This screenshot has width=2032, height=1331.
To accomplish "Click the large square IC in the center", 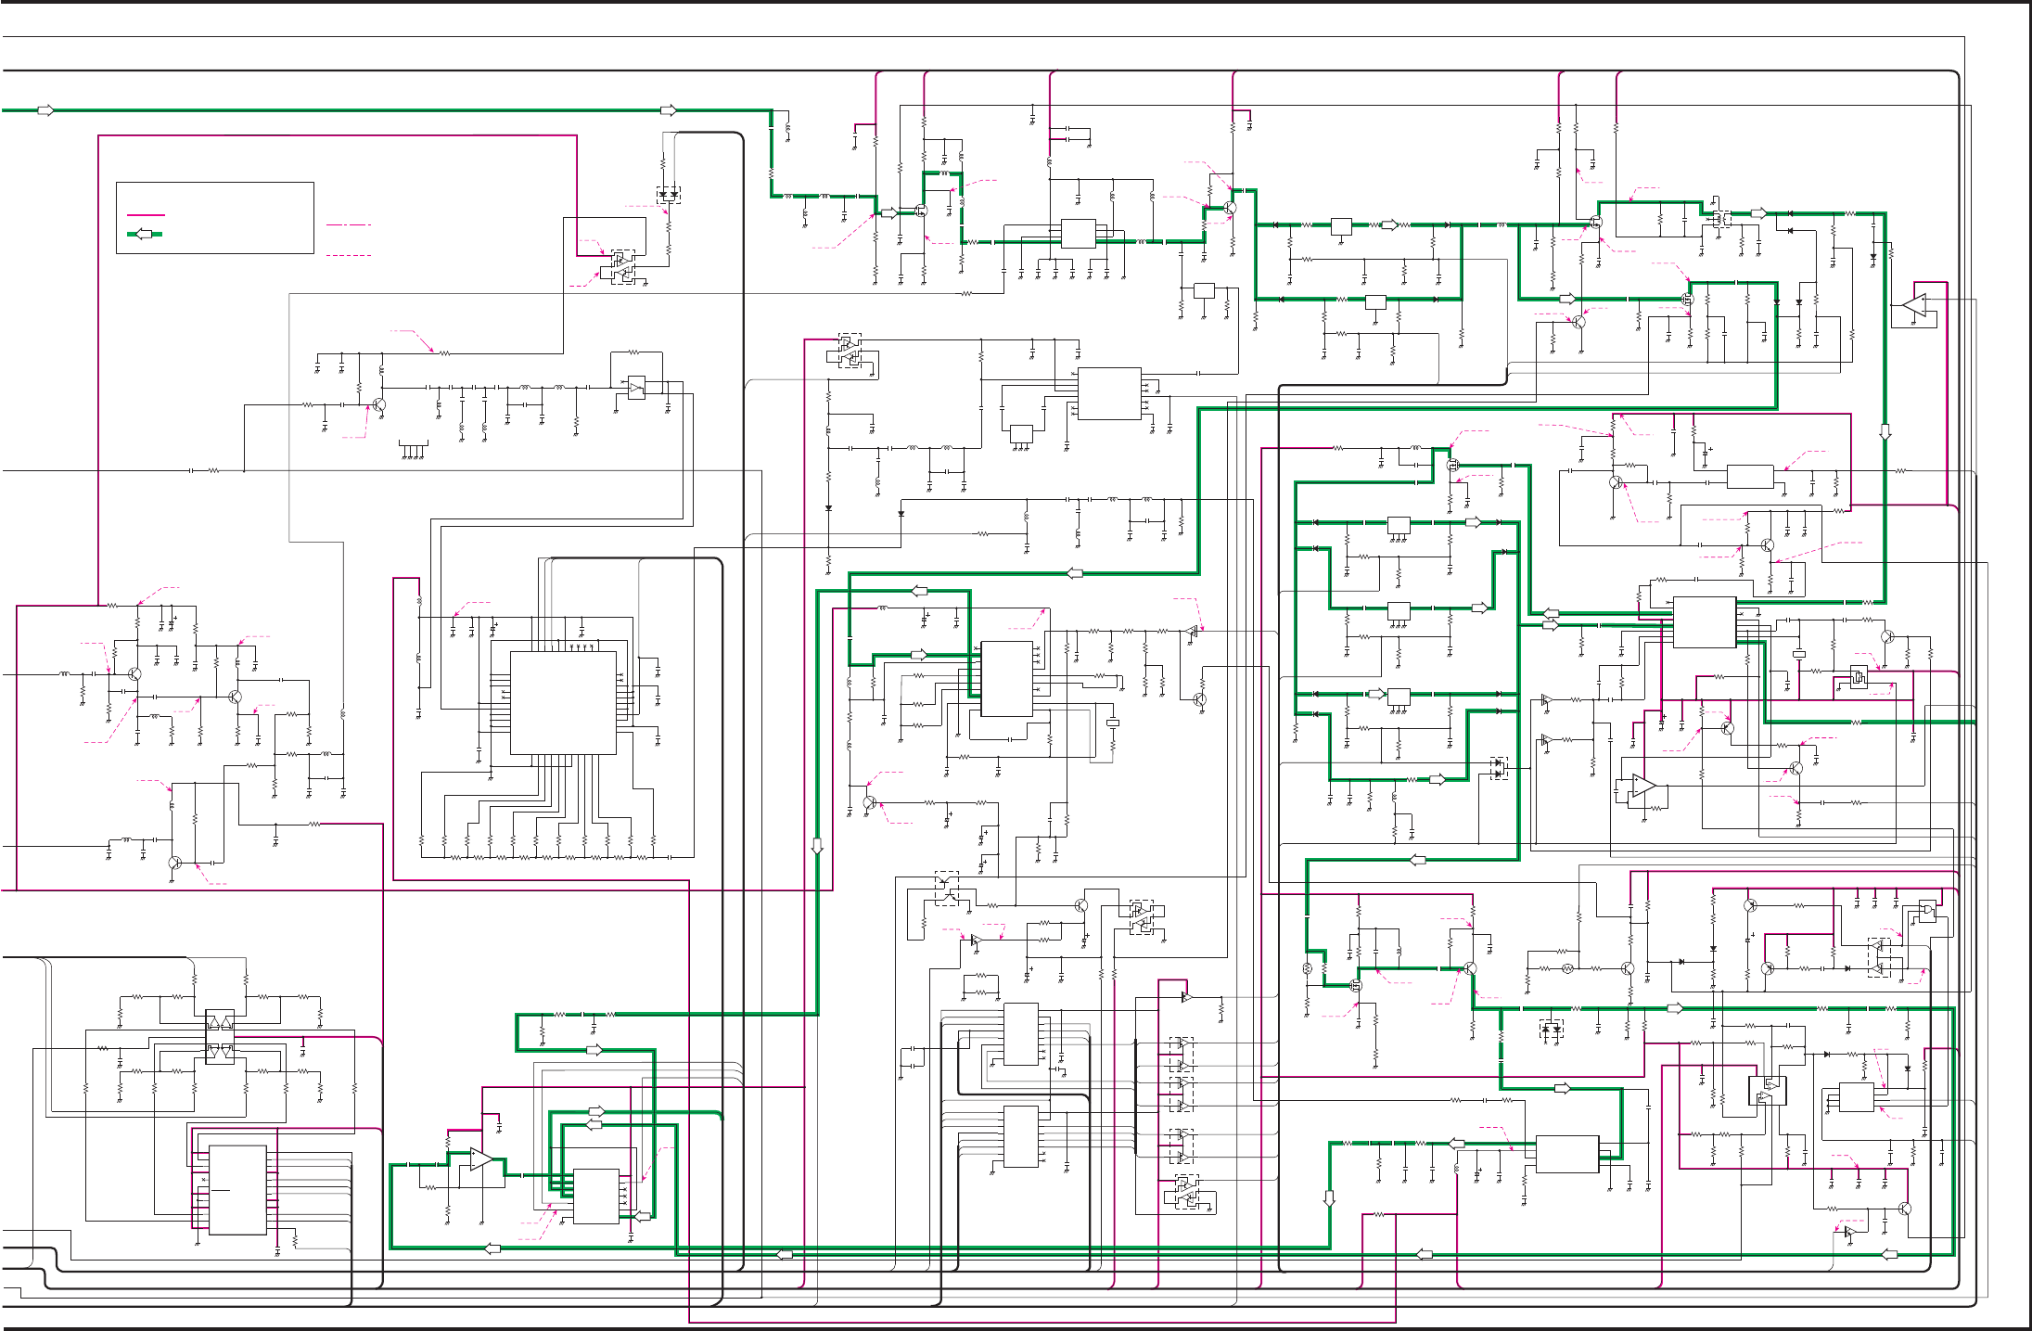I will pyautogui.click(x=563, y=702).
